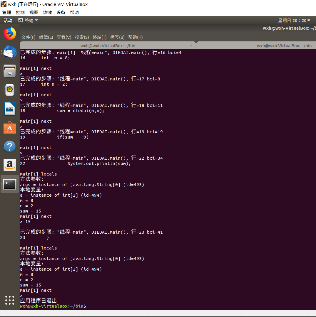Image resolution: width=316 pixels, height=317 pixels.
Task: Click the status dot beside the clock
Action: (309, 20)
